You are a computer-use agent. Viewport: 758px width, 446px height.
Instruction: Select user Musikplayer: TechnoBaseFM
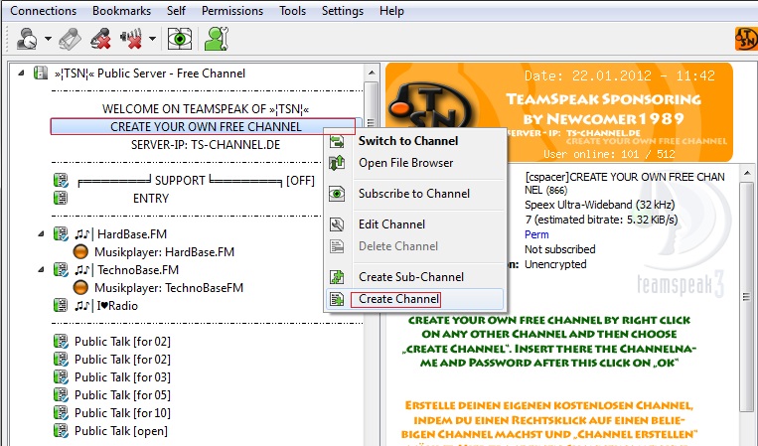coord(169,288)
